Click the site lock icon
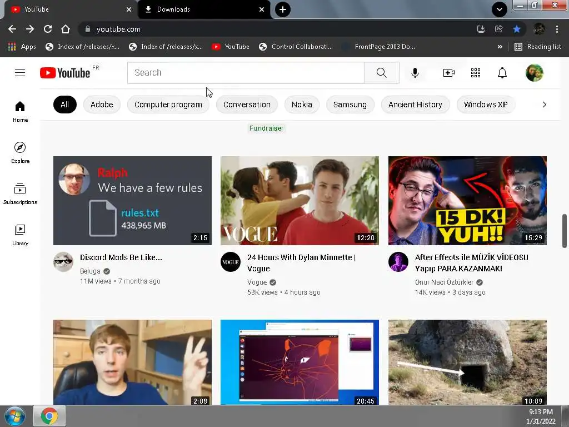The width and height of the screenshot is (569, 427). (87, 29)
